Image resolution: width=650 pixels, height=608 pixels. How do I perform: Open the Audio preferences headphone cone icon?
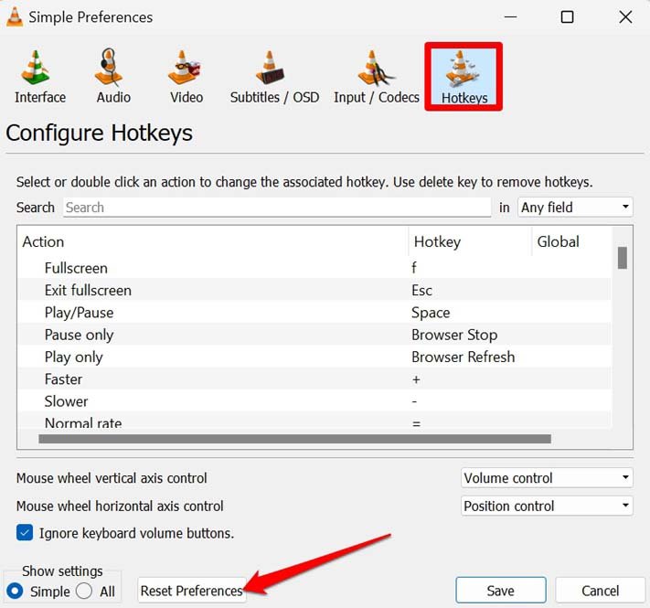pyautogui.click(x=110, y=67)
